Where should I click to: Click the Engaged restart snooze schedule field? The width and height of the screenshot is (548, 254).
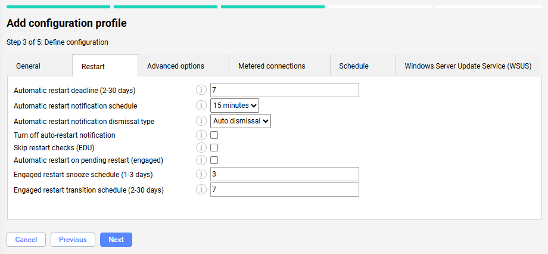[285, 174]
